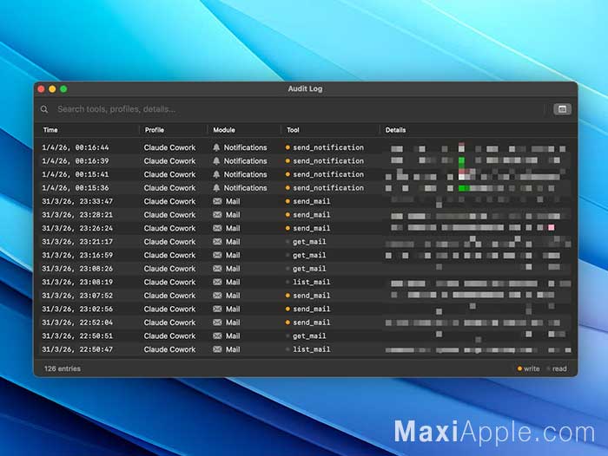Click the search magnifier icon
Screen dimensions: 608x456
coord(44,109)
